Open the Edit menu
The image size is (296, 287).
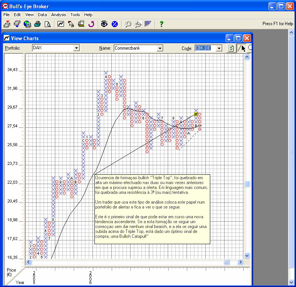click(17, 15)
